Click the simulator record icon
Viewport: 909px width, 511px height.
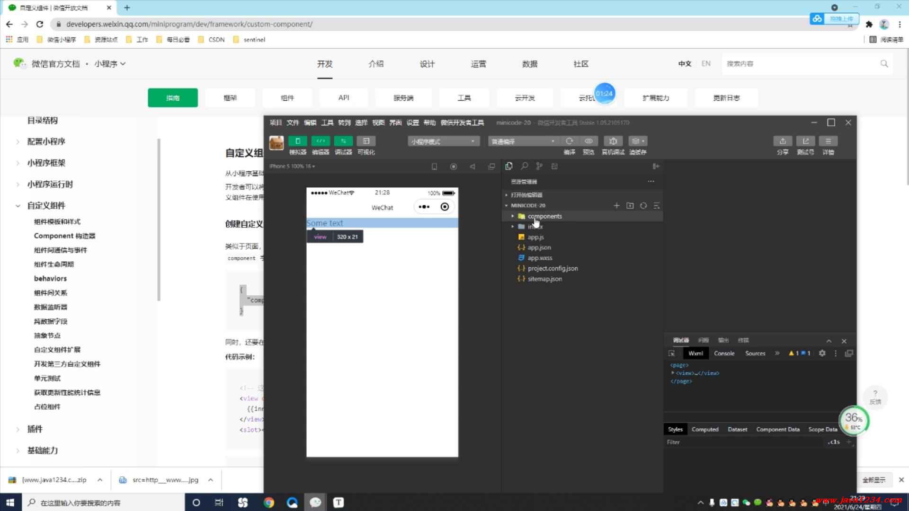(x=454, y=167)
